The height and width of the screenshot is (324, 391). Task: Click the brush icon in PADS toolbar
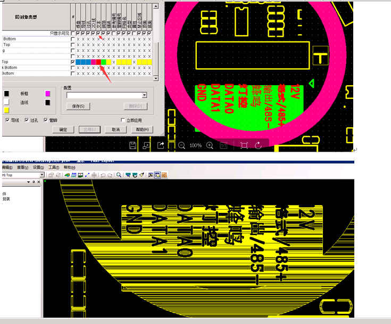142,175
